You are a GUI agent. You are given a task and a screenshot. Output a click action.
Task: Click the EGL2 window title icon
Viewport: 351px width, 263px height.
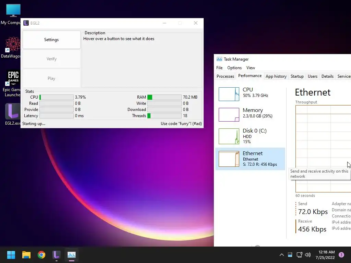pos(26,23)
